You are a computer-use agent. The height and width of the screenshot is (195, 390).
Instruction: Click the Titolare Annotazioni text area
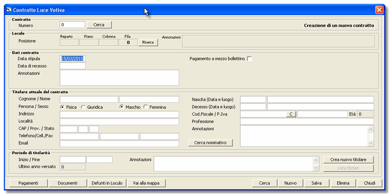coord(303,136)
